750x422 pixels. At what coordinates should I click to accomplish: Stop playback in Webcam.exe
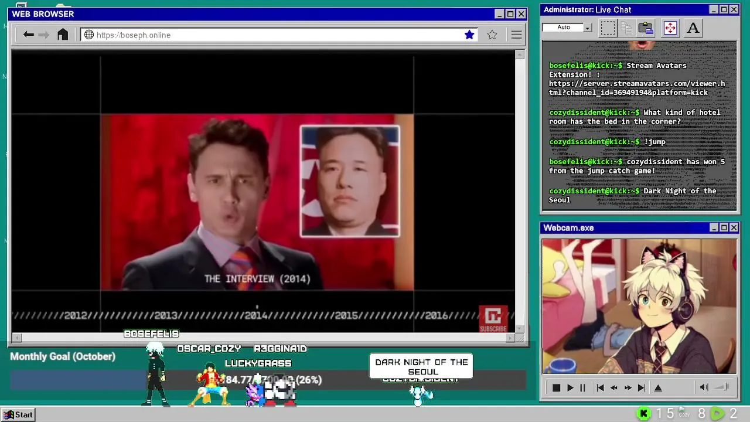pos(556,387)
